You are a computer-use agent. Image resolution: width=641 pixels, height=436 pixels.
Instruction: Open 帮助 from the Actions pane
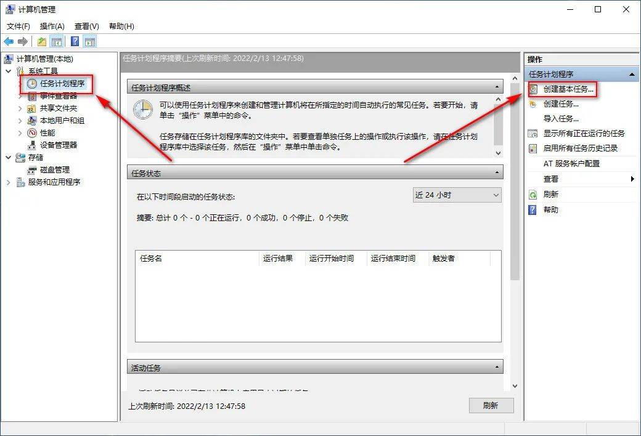point(550,210)
